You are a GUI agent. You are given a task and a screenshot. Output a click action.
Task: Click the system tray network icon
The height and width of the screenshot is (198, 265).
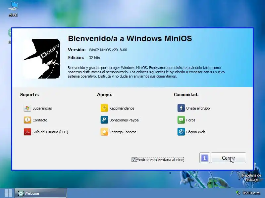[x=238, y=193]
